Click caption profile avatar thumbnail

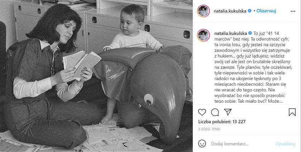pos(204,35)
